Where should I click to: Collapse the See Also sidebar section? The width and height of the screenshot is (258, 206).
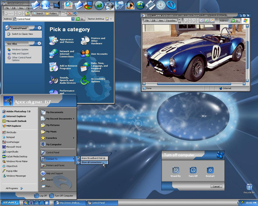(x=39, y=43)
